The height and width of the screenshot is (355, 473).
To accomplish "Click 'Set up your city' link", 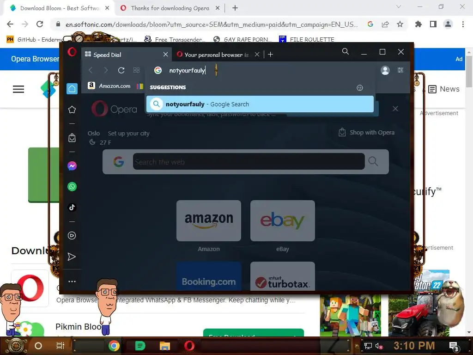I will tap(128, 133).
